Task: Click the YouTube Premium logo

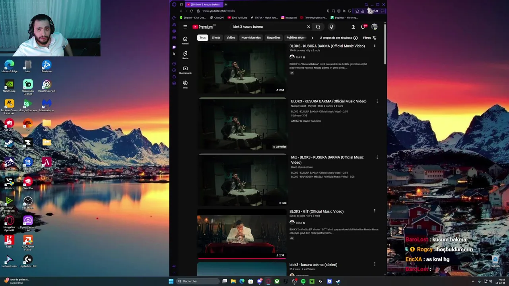Action: [204, 27]
